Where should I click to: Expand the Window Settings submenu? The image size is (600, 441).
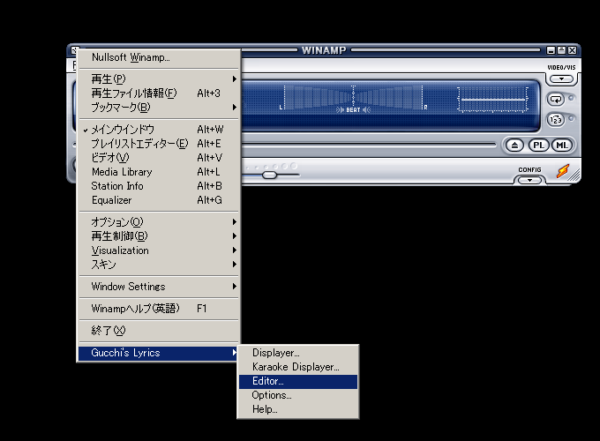click(159, 287)
